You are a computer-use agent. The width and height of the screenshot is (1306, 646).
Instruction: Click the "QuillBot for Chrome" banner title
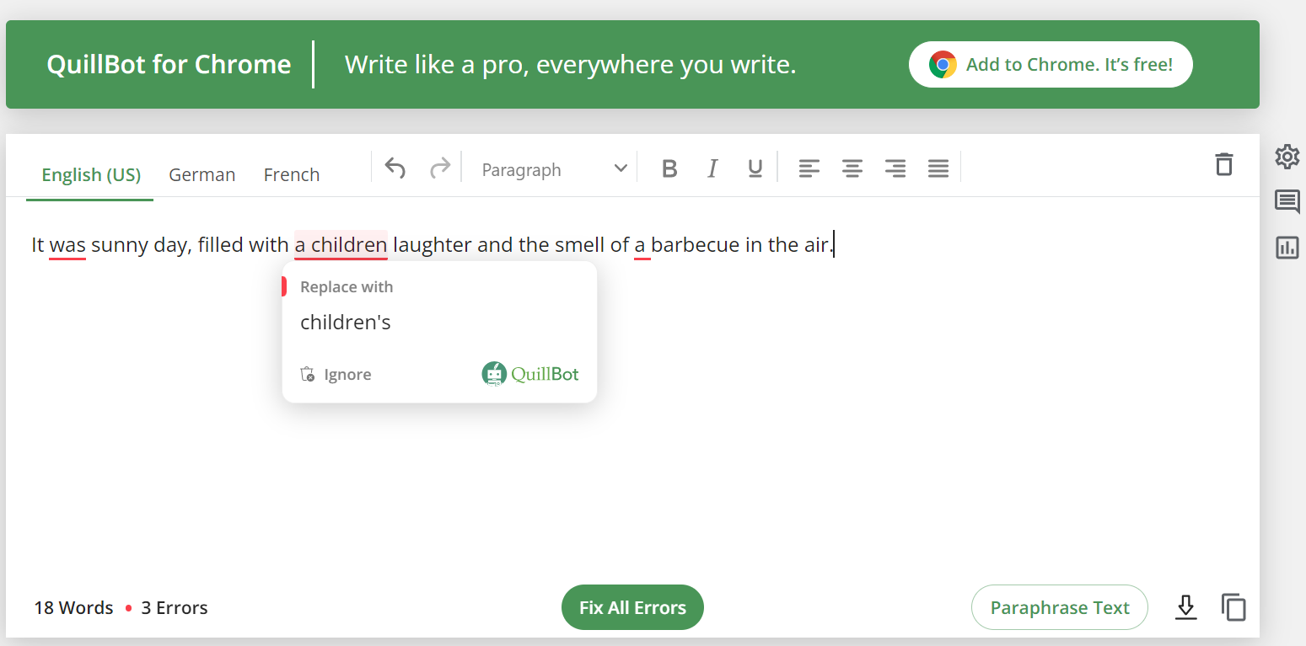(x=169, y=65)
